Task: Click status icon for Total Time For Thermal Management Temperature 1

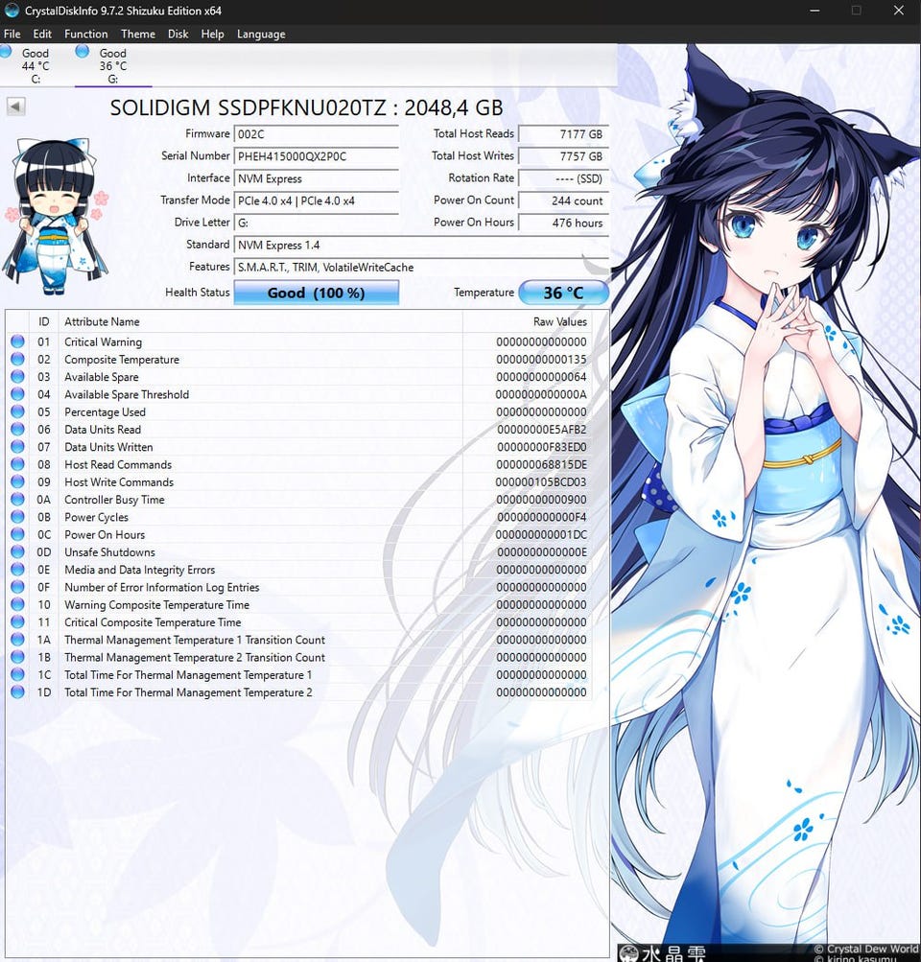Action: pyautogui.click(x=18, y=674)
